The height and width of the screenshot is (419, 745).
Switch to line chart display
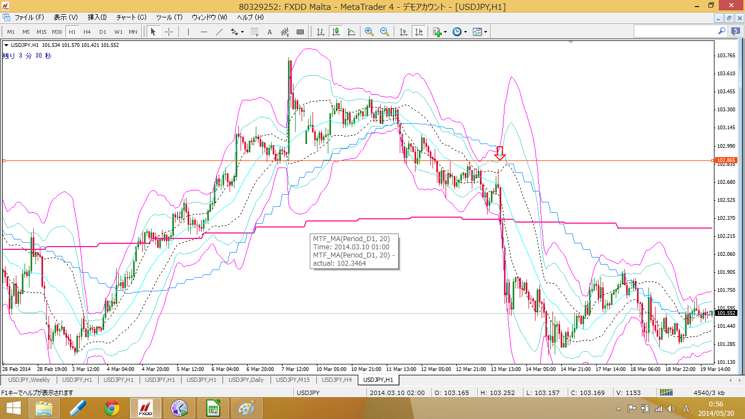click(351, 32)
